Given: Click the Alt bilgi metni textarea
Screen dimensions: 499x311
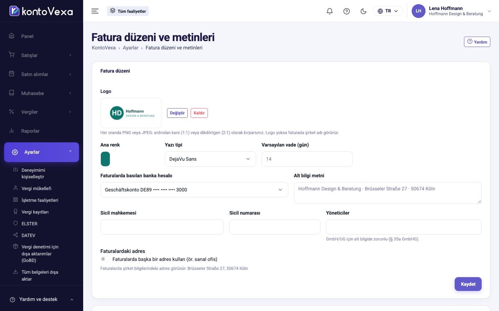Looking at the screenshot, I should point(388,193).
